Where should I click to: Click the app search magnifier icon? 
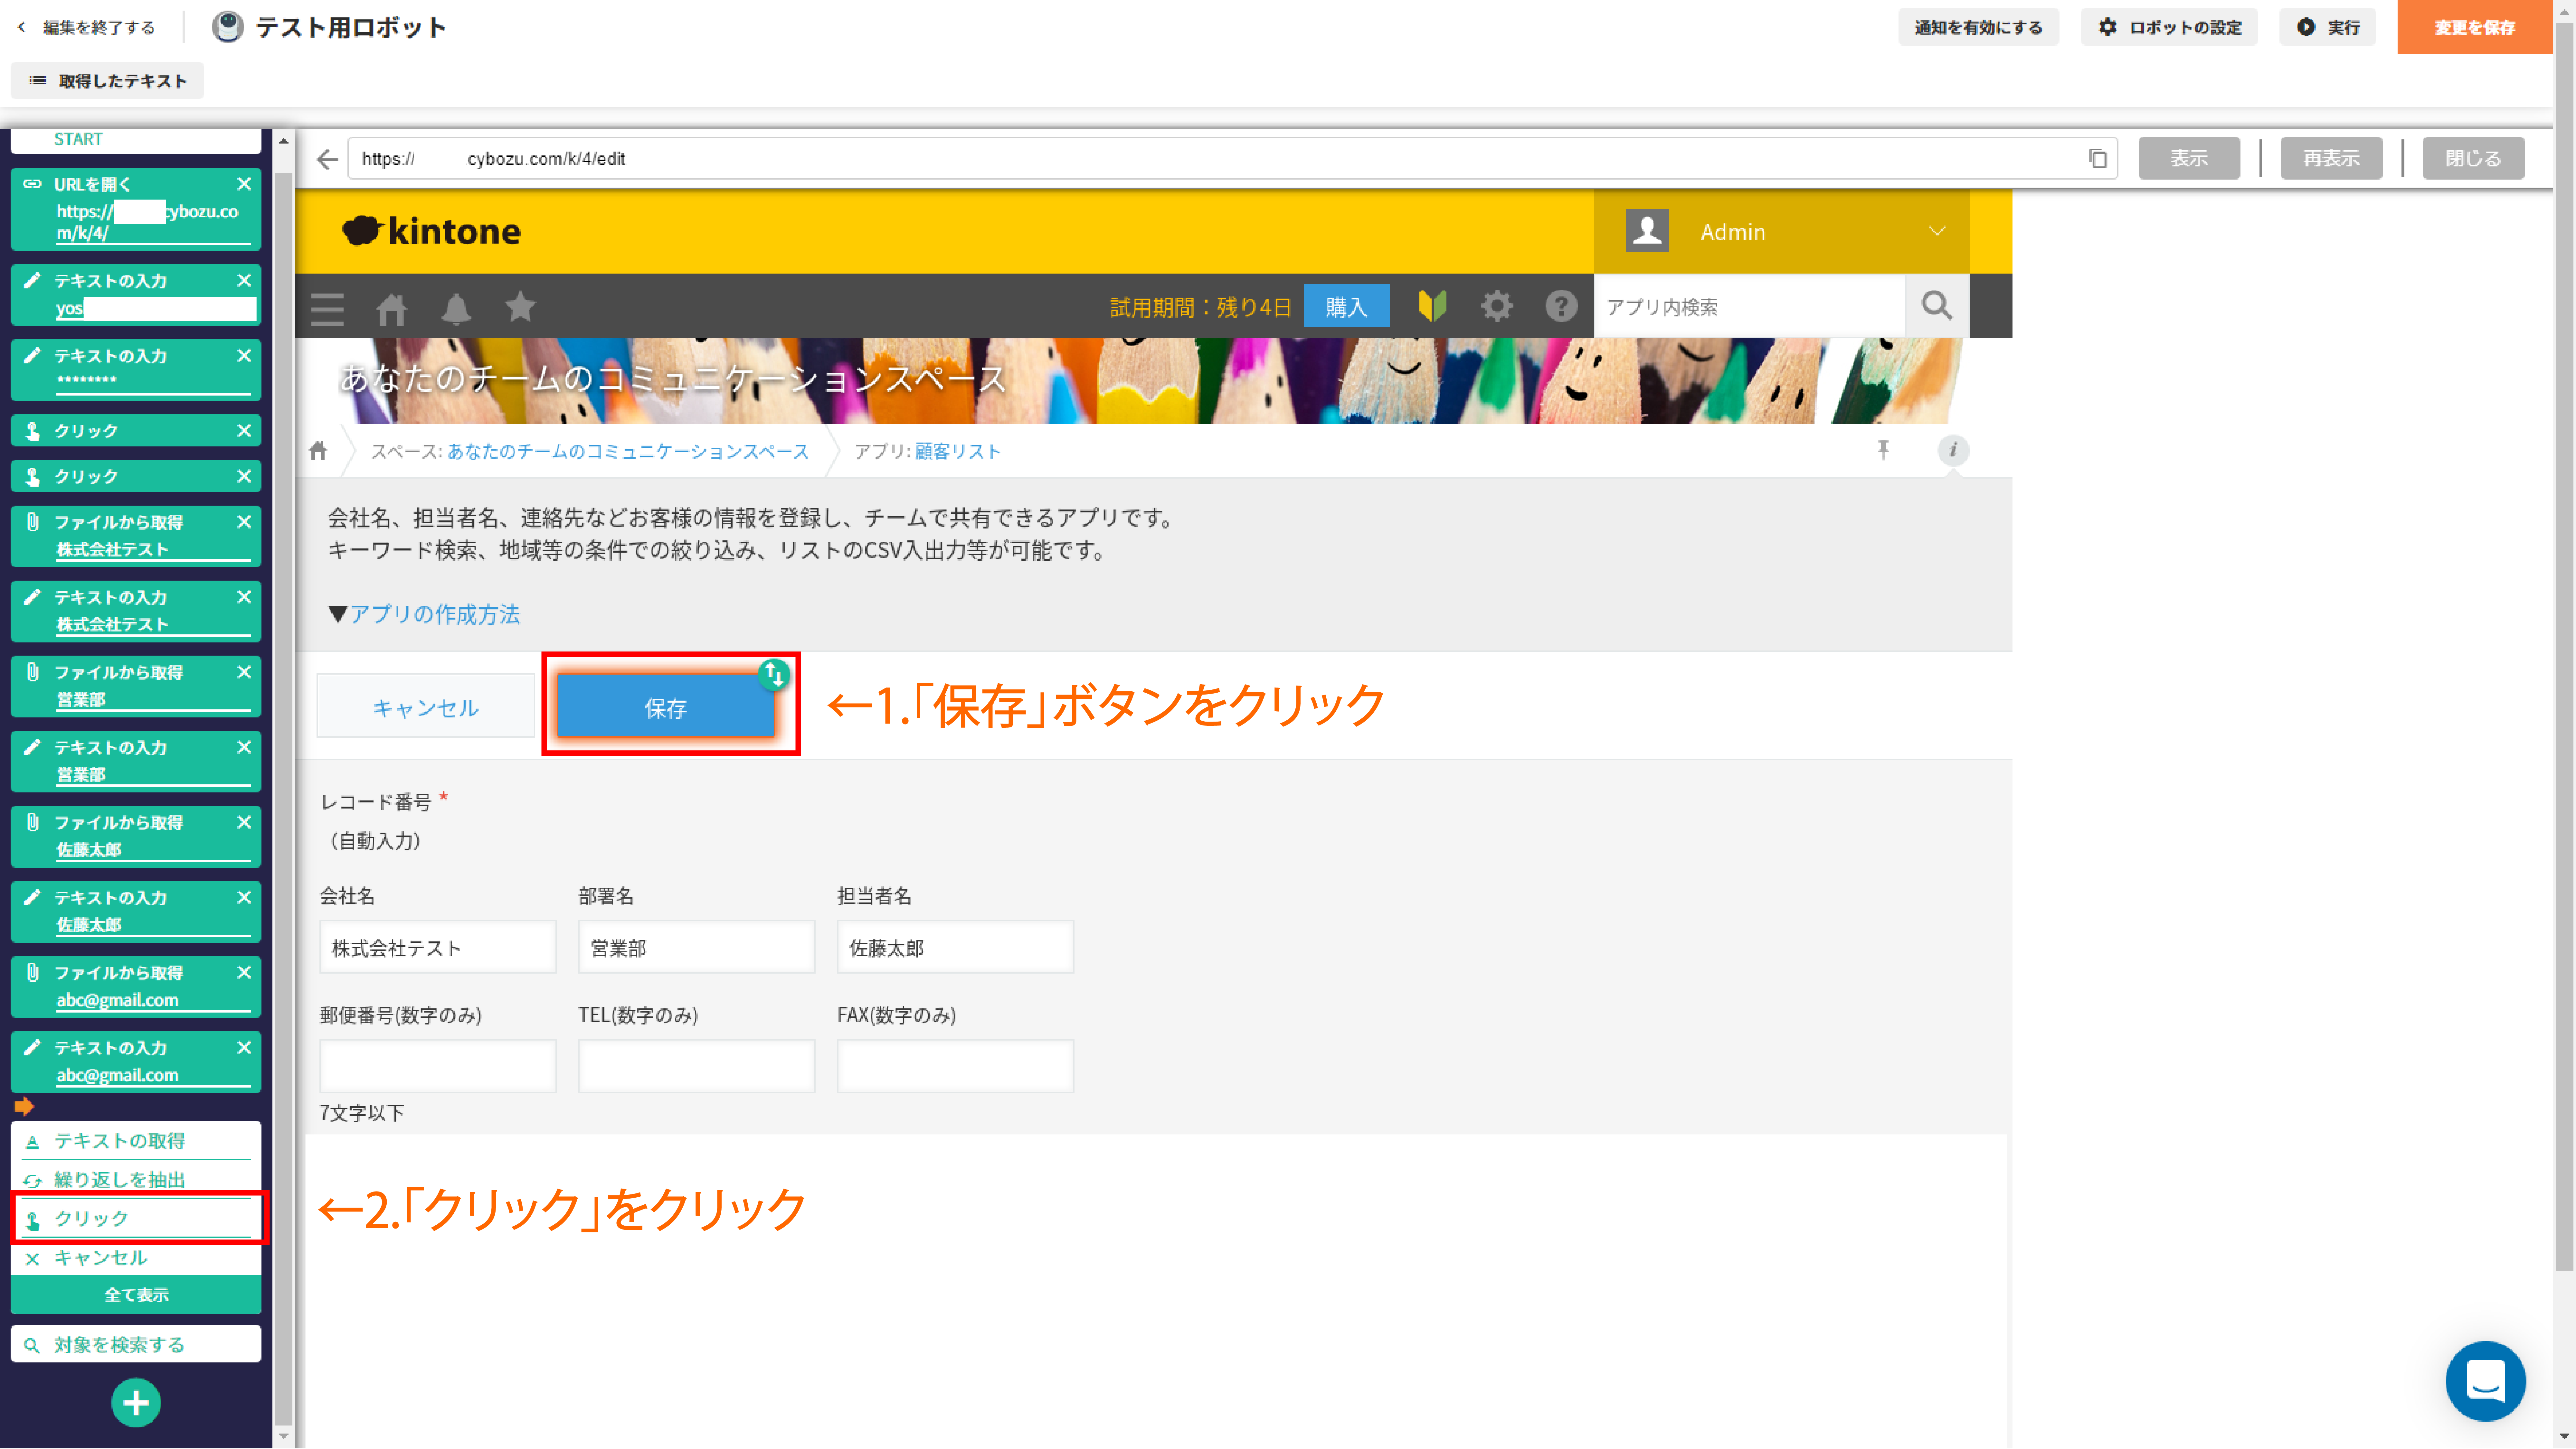pyautogui.click(x=1937, y=306)
